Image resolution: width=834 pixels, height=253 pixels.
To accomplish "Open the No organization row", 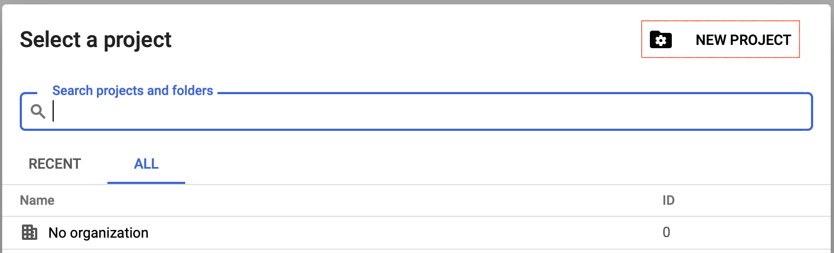I will tap(329, 233).
